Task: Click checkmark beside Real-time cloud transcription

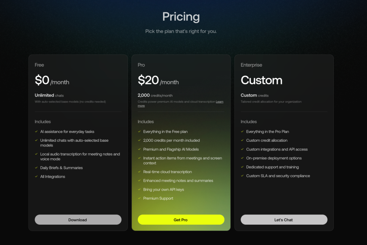Action: [139, 172]
